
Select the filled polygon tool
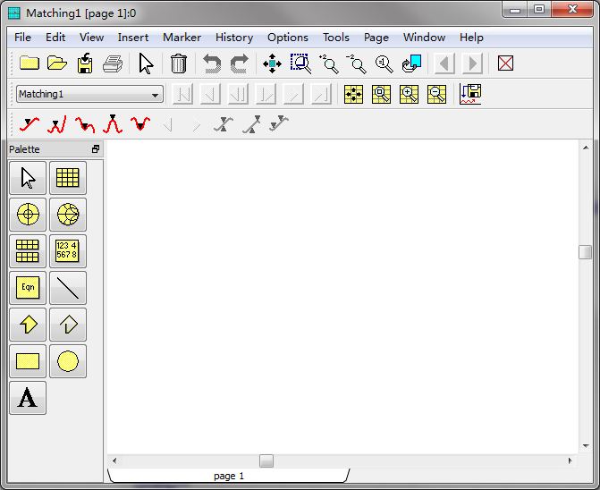pyautogui.click(x=28, y=325)
